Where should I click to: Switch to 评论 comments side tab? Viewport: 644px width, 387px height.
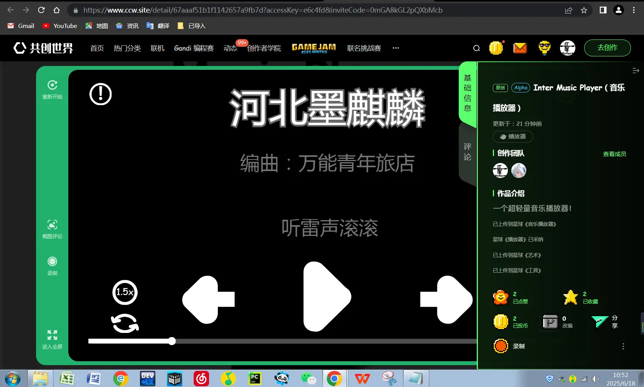click(x=468, y=152)
